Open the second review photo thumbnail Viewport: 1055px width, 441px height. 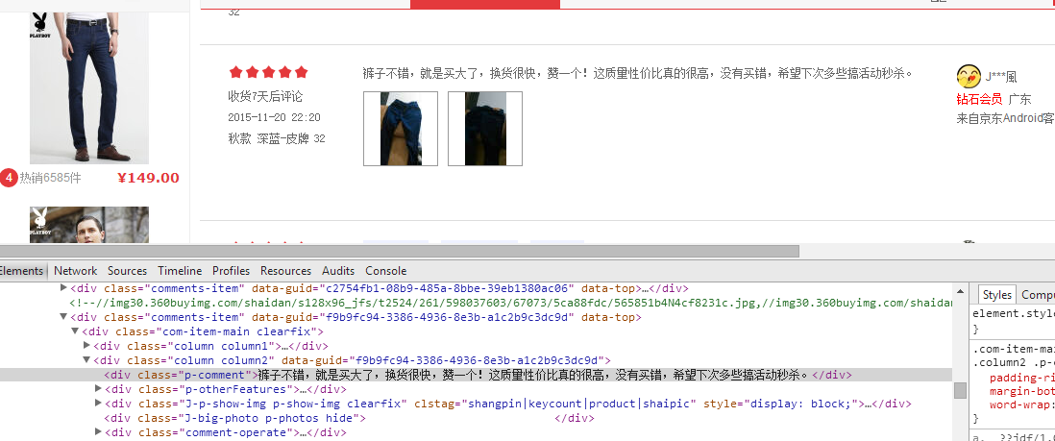485,129
